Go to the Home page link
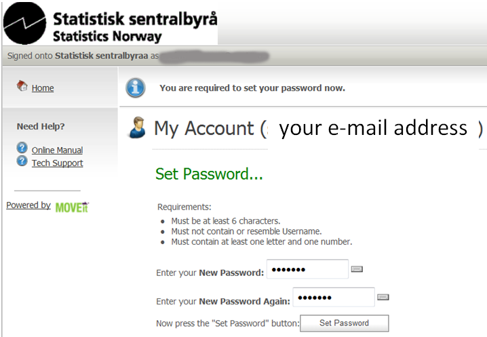The image size is (487, 337). click(x=43, y=88)
